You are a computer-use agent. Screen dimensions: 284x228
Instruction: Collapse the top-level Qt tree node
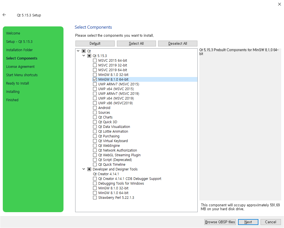(78, 51)
